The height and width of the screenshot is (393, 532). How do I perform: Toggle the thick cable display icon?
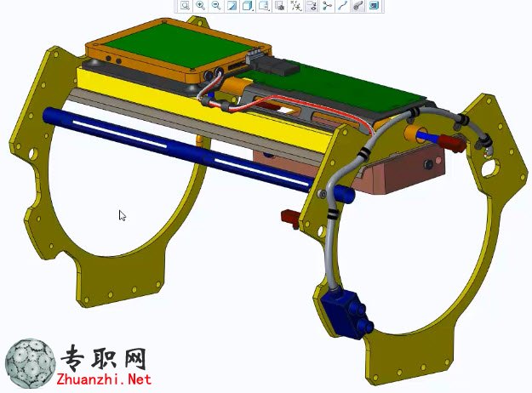coord(358,6)
